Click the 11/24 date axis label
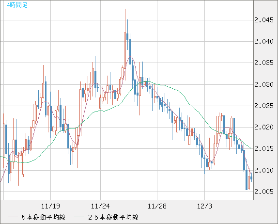Screen dimensions: 278x224 (x=100, y=206)
